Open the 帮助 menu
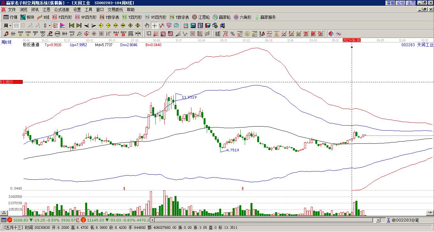This screenshot has width=434, height=232. (x=131, y=10)
